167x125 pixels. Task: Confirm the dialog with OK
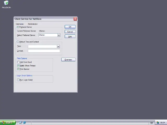click(70, 27)
